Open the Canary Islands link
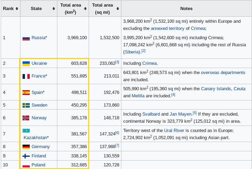The height and width of the screenshot is (169, 252). [216, 89]
